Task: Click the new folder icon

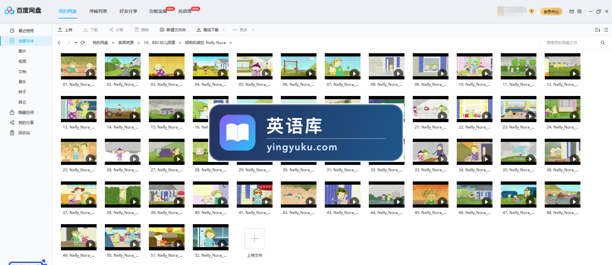Action: (x=162, y=30)
